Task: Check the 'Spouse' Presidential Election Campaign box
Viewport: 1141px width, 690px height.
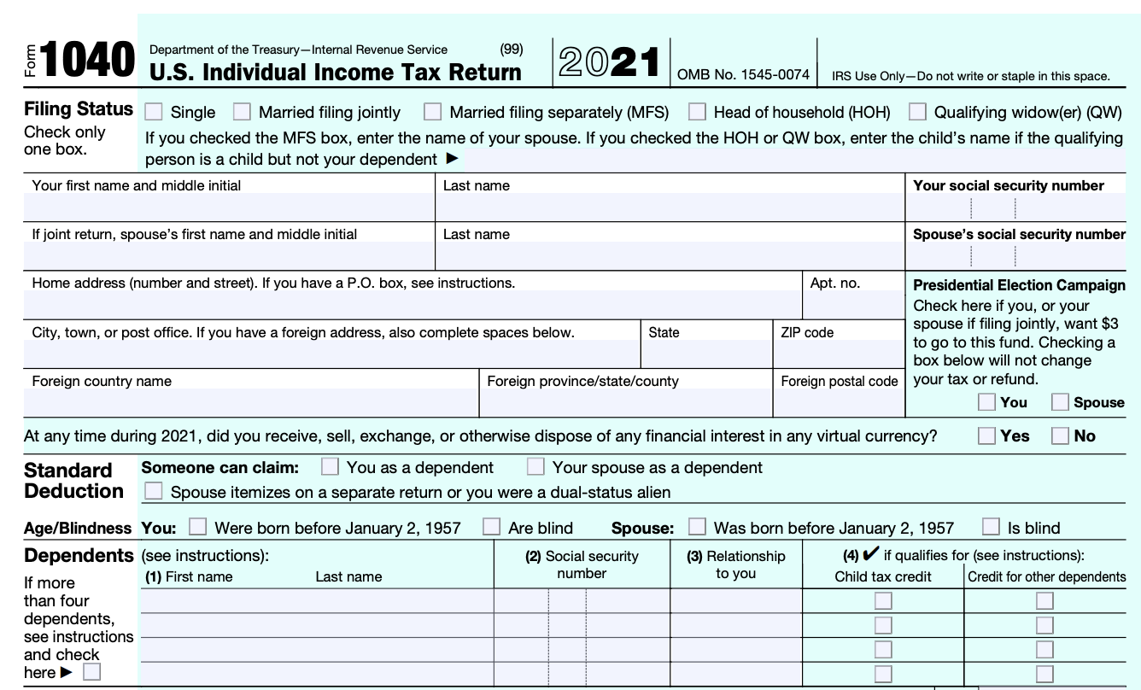Action: click(x=1062, y=401)
